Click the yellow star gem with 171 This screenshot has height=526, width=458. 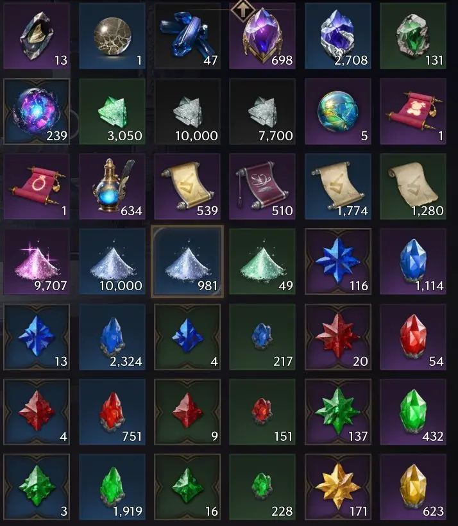(338, 487)
